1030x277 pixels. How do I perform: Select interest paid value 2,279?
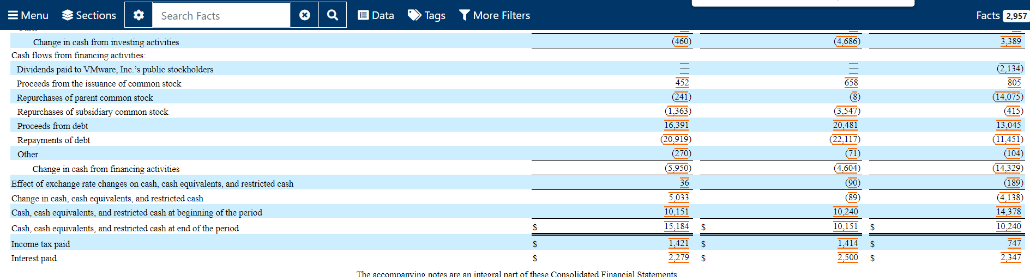pos(678,257)
